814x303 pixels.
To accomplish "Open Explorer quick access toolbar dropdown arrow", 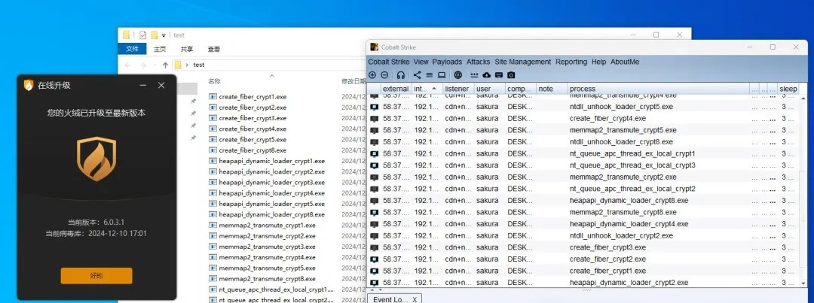I will point(164,36).
